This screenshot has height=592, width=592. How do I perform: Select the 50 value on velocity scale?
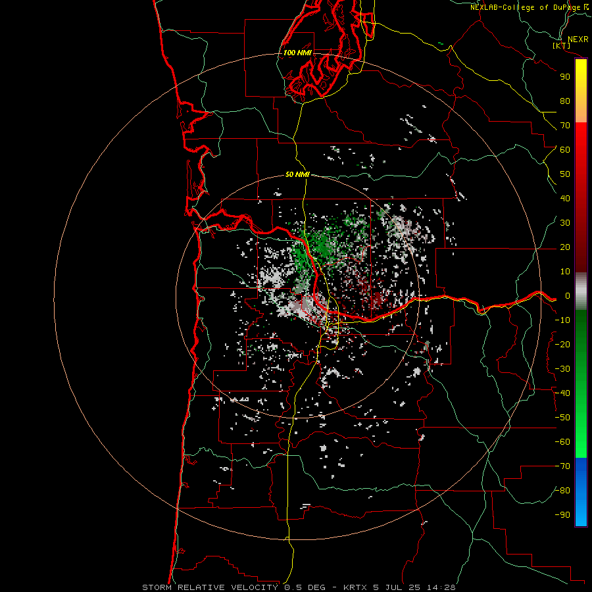click(565, 174)
